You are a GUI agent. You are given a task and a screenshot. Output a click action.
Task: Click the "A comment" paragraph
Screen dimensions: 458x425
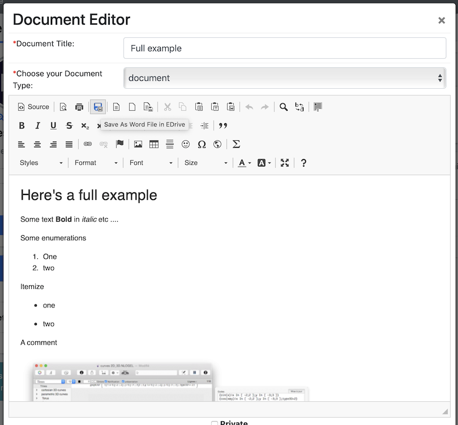[x=38, y=342]
